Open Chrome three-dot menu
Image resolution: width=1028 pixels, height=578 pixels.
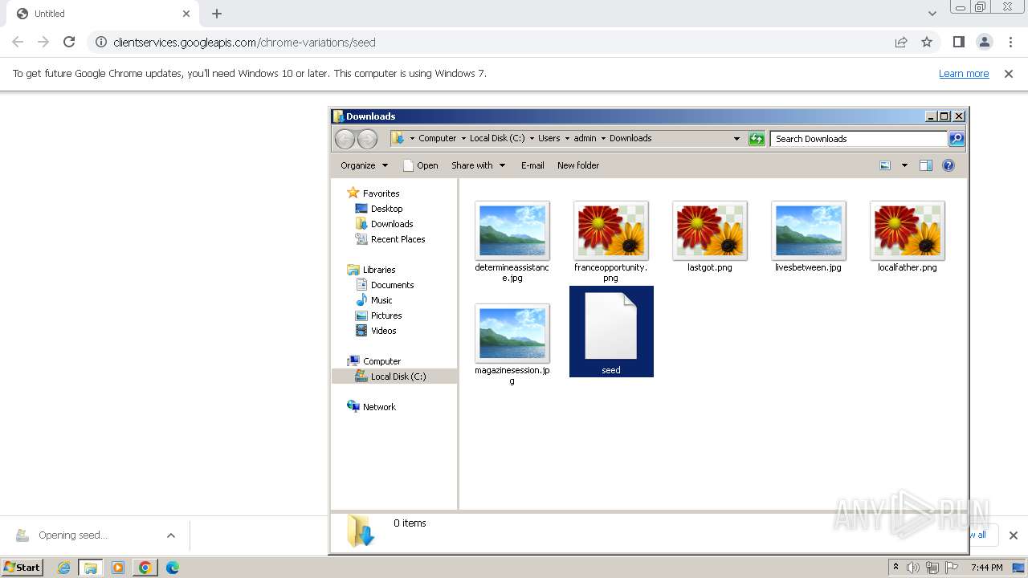pyautogui.click(x=1011, y=42)
